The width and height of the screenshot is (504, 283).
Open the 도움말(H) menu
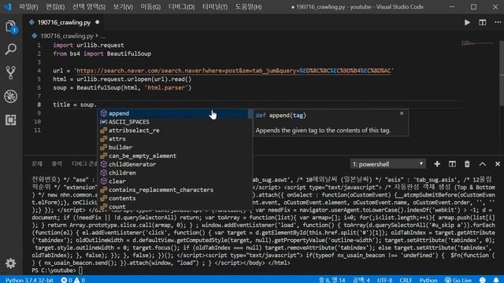point(248,7)
